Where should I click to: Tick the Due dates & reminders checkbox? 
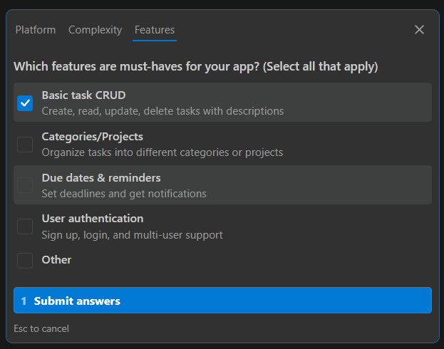(25, 185)
